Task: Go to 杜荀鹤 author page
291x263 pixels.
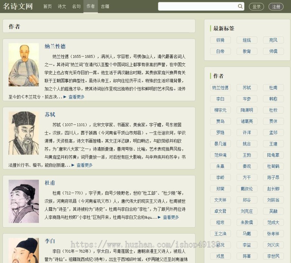Action: pyautogui.click(x=273, y=166)
